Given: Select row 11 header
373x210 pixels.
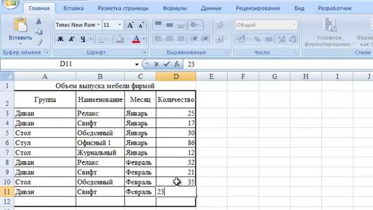Looking at the screenshot, I should [x=7, y=192].
